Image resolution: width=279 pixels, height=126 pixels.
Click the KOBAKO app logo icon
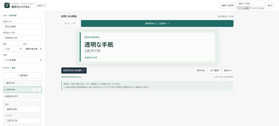7,5
